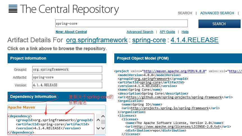Click inside the Maven dependency XML snippet box
242x136 pixels.
pos(51,124)
